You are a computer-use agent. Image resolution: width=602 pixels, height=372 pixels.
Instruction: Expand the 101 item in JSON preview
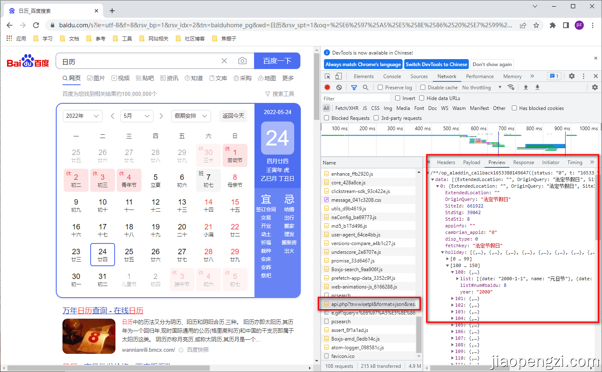coord(452,298)
